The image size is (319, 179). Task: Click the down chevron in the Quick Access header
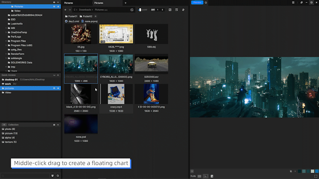click(x=54, y=75)
